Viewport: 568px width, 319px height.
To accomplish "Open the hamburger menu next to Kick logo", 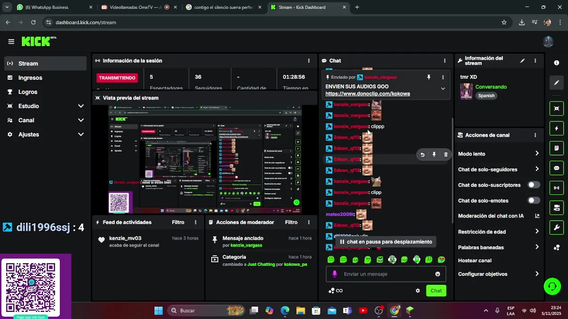I will [x=11, y=42].
